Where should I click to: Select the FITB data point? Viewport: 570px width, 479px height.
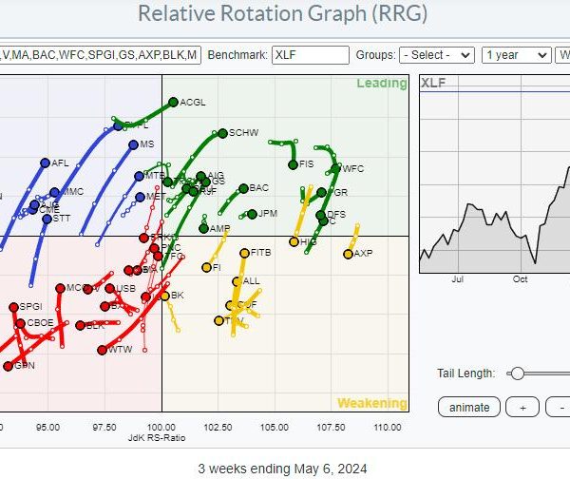(x=245, y=253)
